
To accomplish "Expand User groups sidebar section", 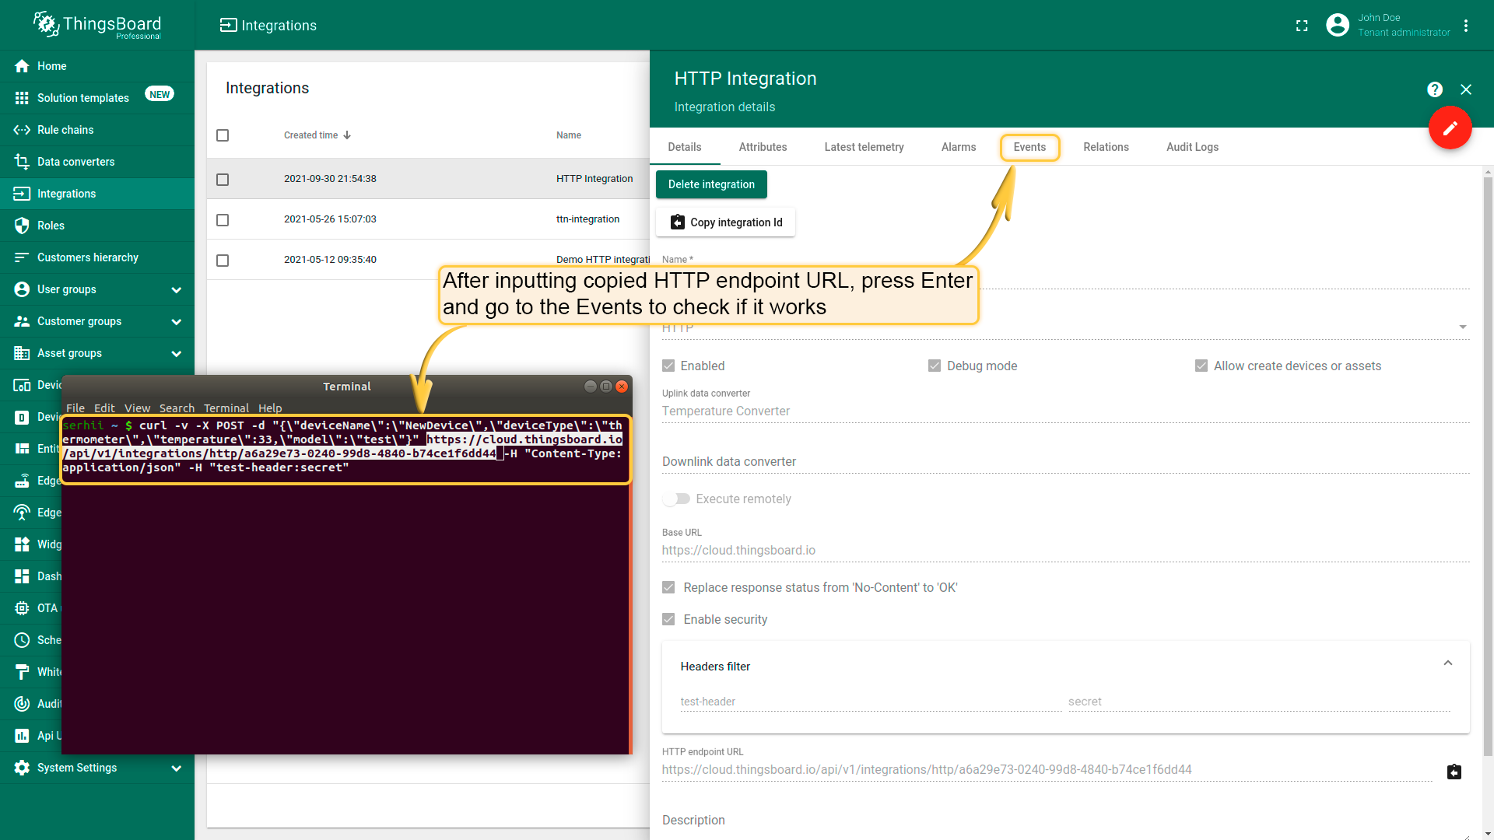I will 176,289.
